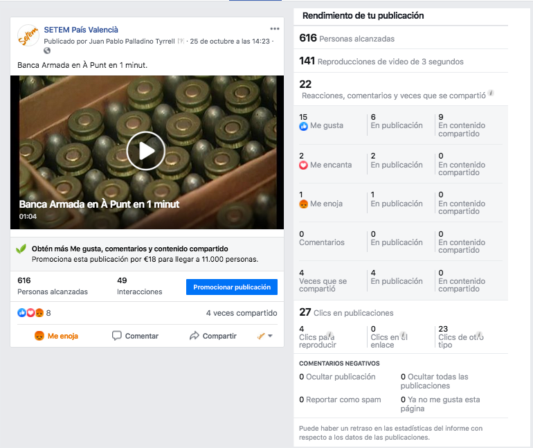
Task: Open the post-as identity dropdown
Action: [x=264, y=336]
